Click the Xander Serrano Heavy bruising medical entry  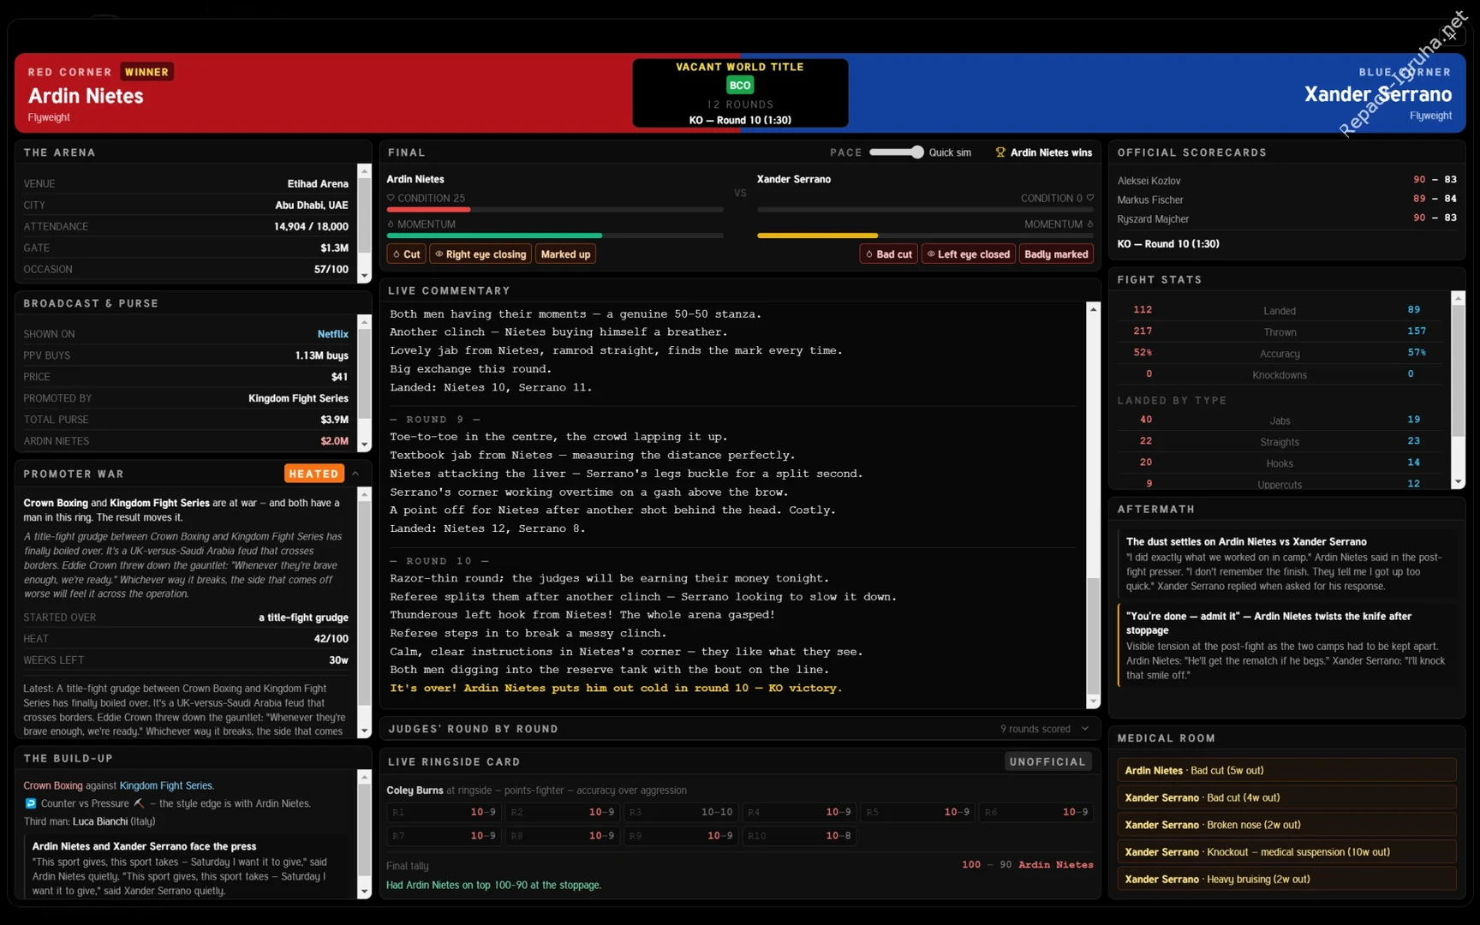coord(1286,880)
